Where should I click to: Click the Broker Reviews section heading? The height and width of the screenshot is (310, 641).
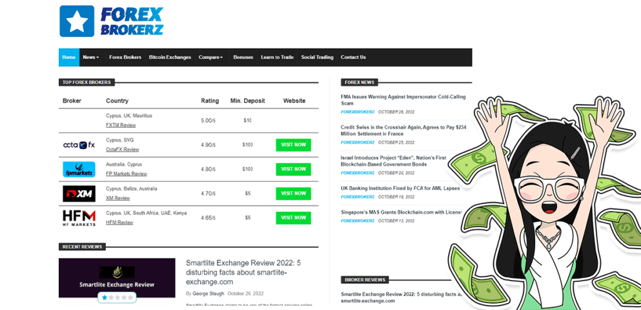coord(365,280)
